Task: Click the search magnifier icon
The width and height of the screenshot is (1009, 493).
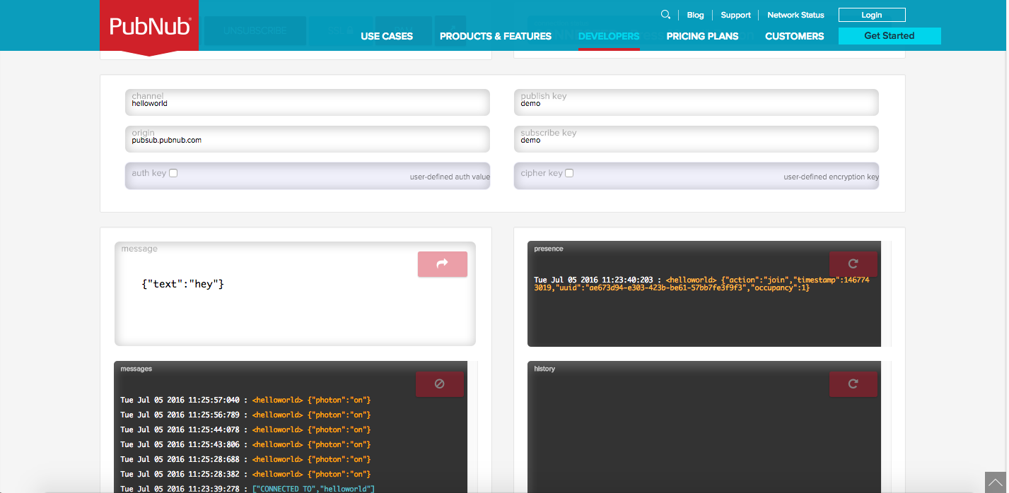Action: (x=665, y=15)
